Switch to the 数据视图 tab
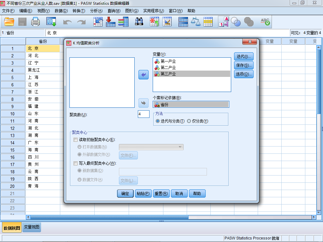This screenshot has width=323, height=242. coord(12,228)
